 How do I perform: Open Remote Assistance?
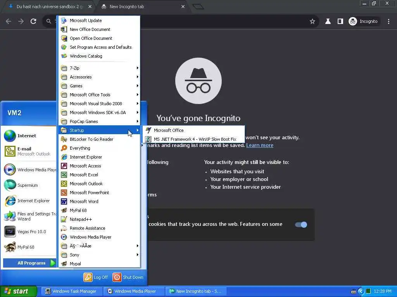99,228
